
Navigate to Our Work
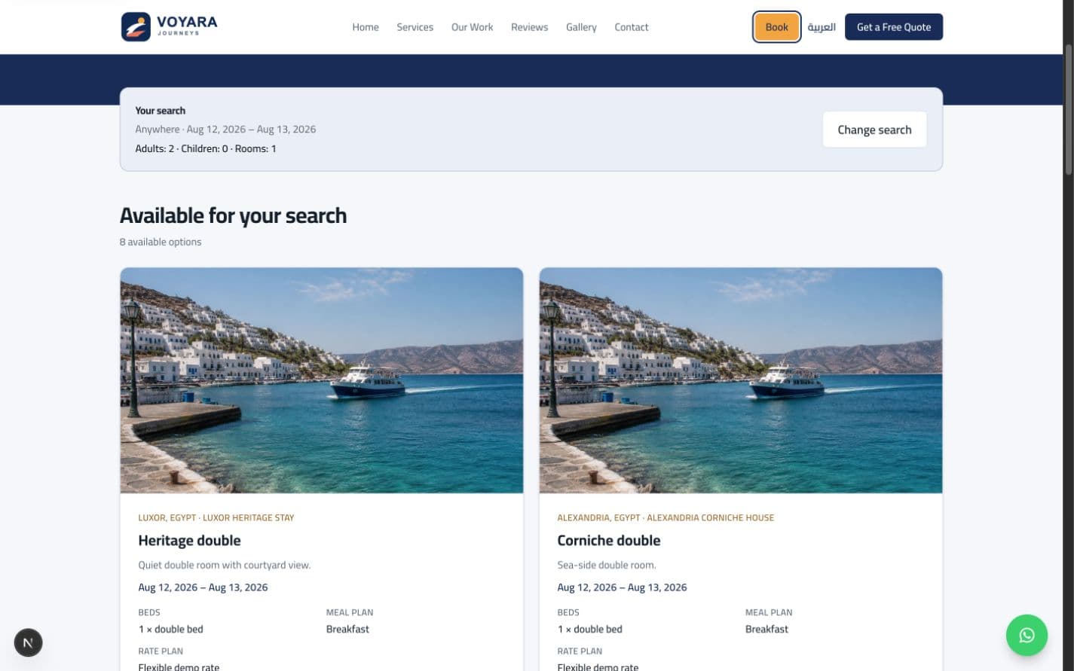(x=472, y=27)
